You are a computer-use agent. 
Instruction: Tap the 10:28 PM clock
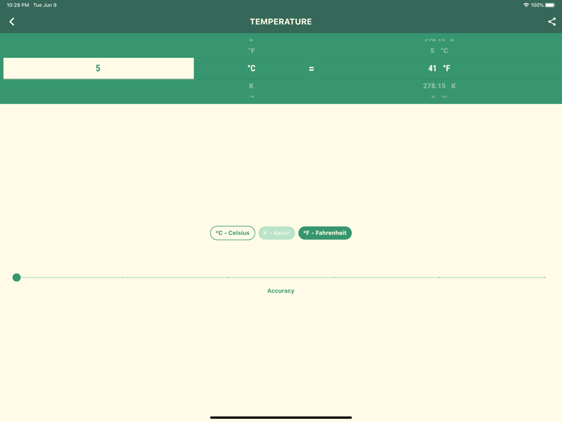click(x=18, y=5)
